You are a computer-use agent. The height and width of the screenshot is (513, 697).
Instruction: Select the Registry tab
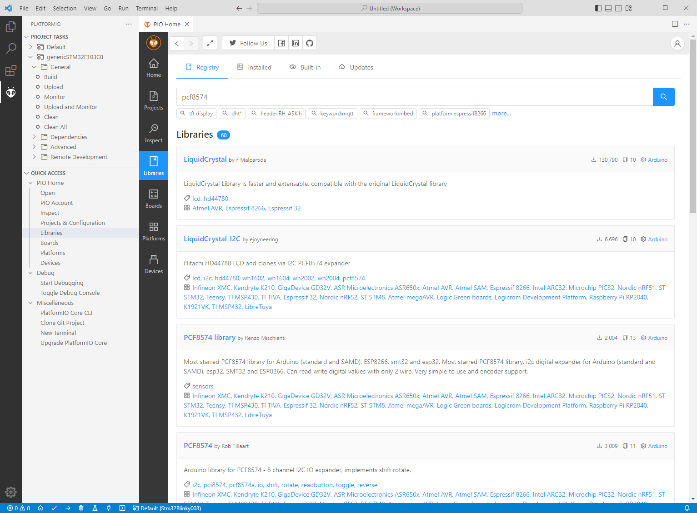pyautogui.click(x=202, y=67)
